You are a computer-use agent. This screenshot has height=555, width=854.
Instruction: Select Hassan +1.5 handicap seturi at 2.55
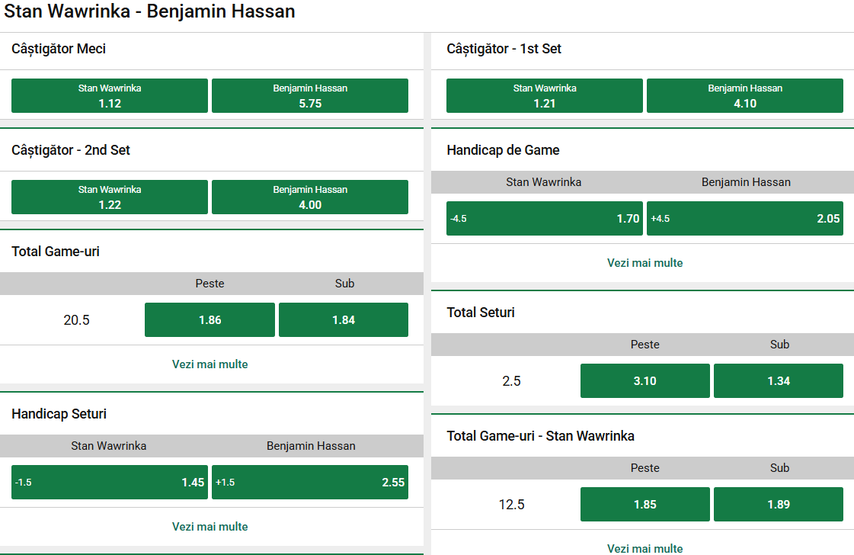pos(309,482)
